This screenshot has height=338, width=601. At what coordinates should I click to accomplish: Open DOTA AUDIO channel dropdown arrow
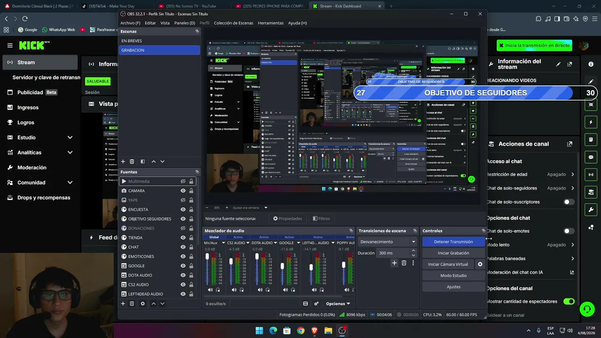[x=276, y=243]
